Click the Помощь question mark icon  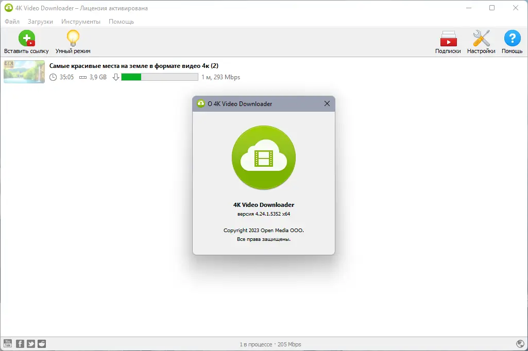512,38
